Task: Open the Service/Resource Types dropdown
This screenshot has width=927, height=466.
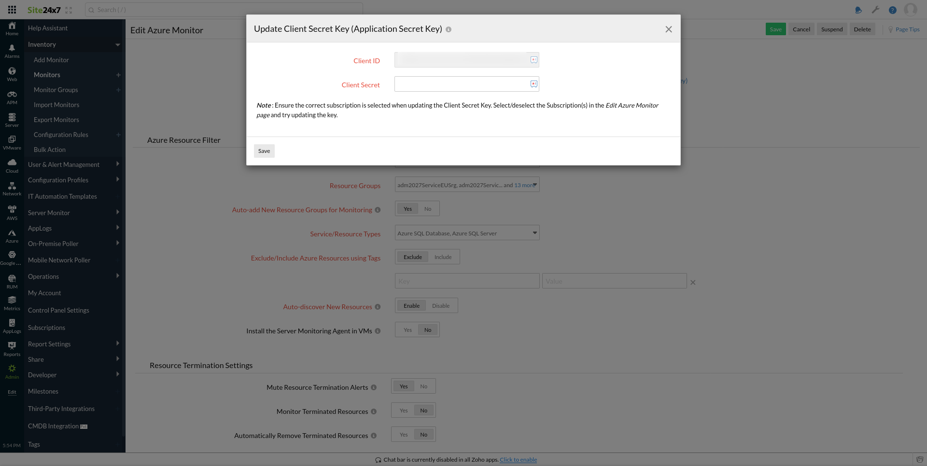Action: point(467,233)
